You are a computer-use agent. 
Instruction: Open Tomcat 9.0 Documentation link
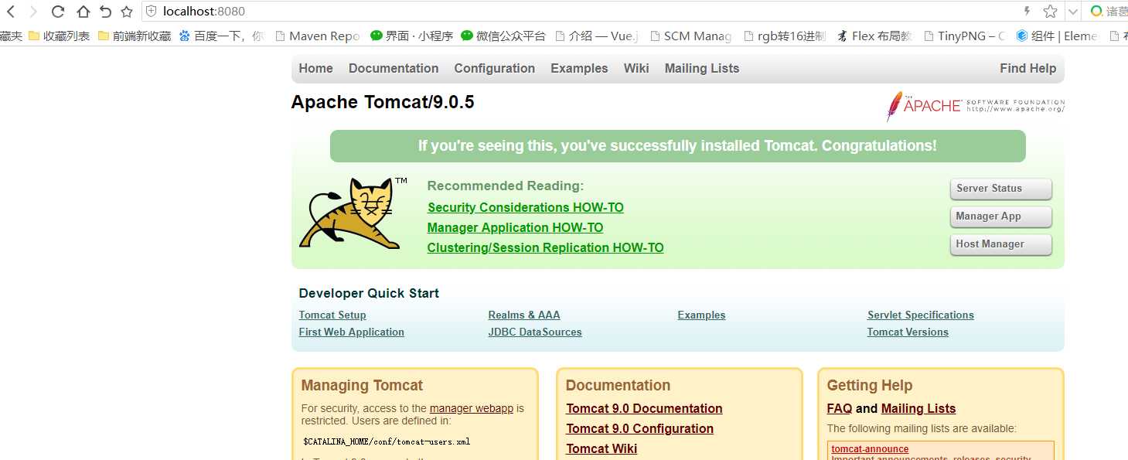point(644,408)
